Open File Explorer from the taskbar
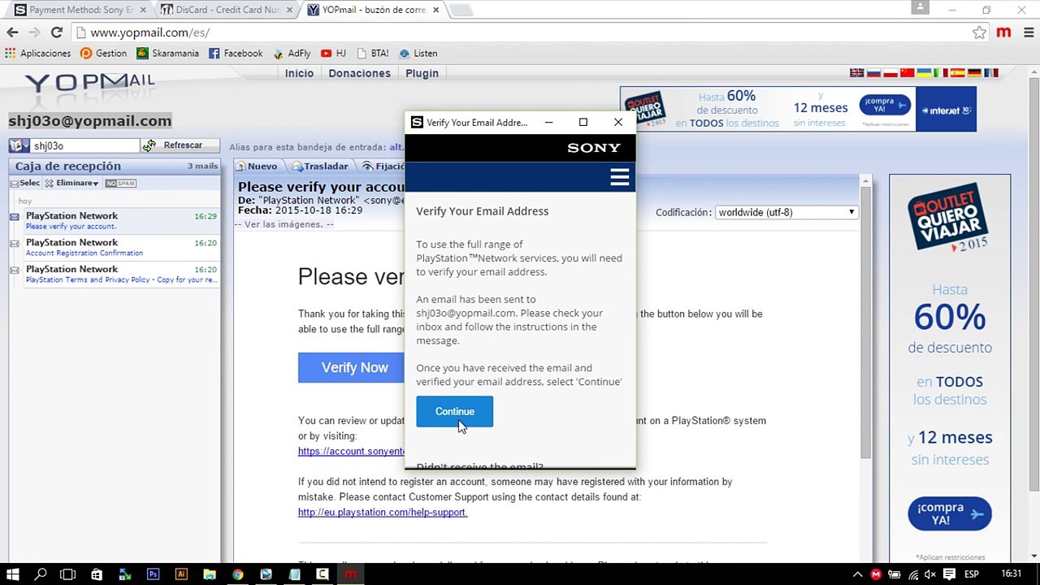The width and height of the screenshot is (1040, 585). pyautogui.click(x=209, y=574)
